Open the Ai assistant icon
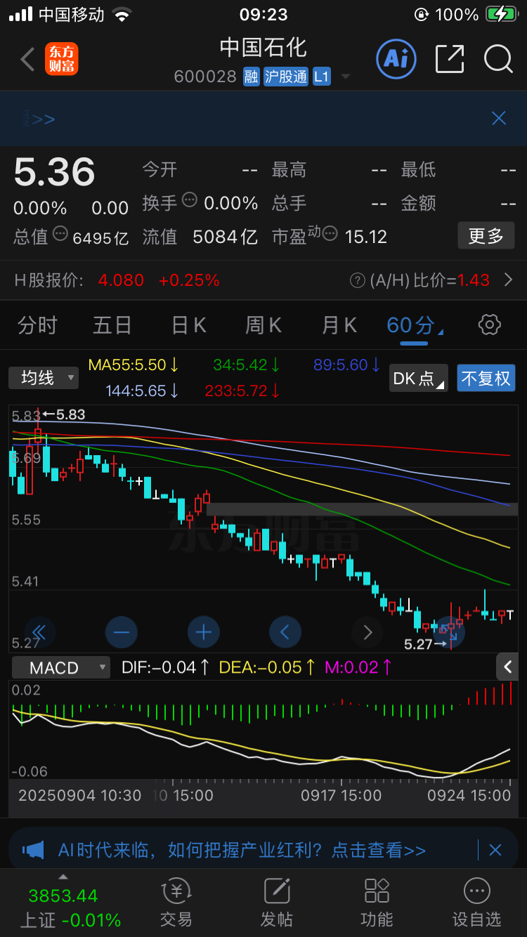The width and height of the screenshot is (527, 937). point(396,58)
